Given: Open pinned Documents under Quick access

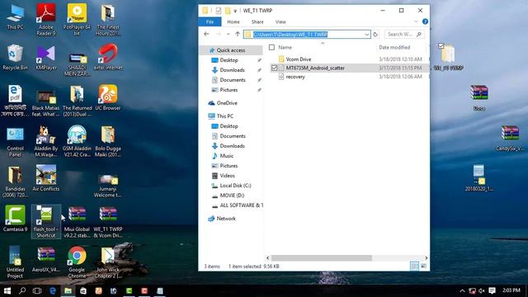Looking at the screenshot, I should point(233,80).
